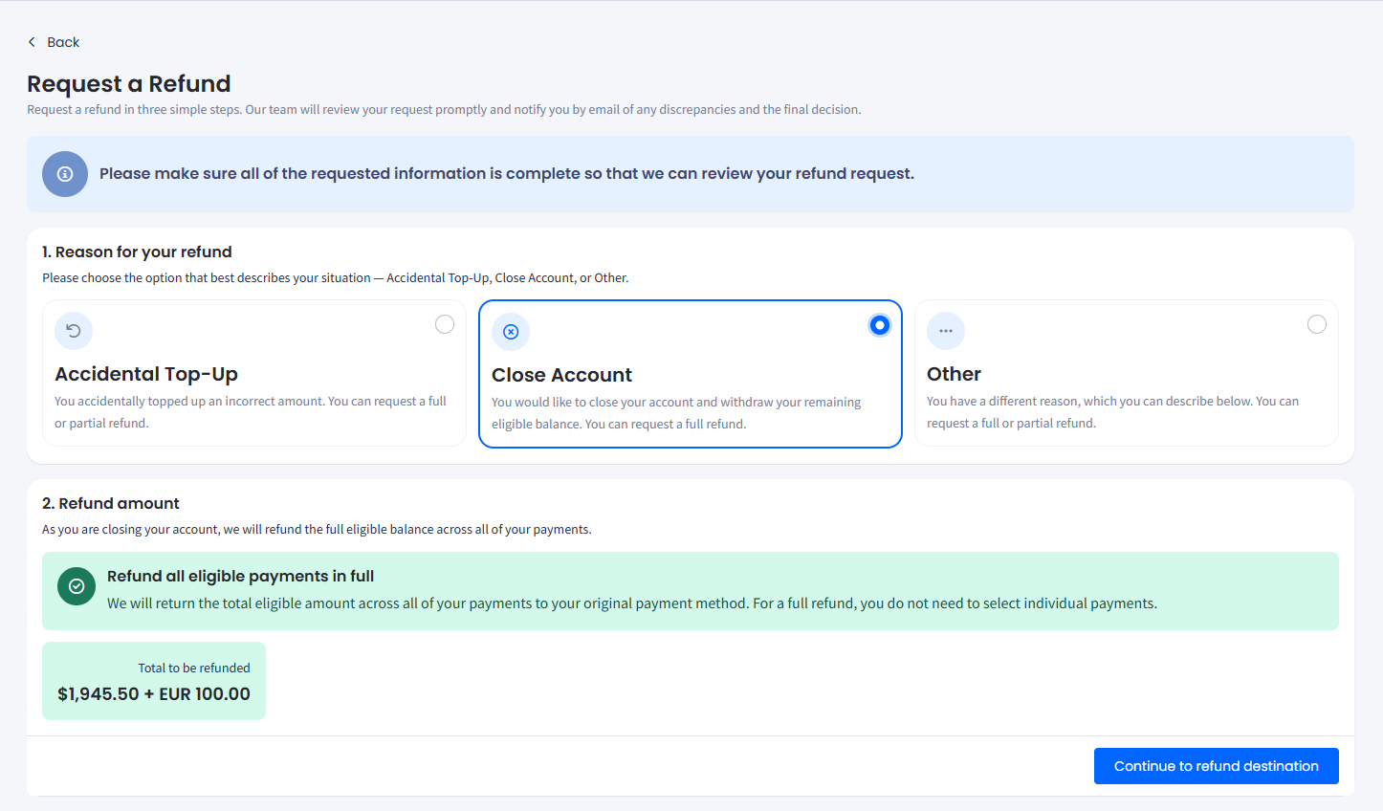
Task: Click the '2. Refund amount' heading
Action: coord(111,503)
